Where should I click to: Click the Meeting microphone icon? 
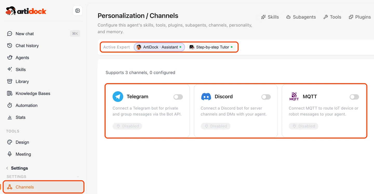tap(10, 154)
